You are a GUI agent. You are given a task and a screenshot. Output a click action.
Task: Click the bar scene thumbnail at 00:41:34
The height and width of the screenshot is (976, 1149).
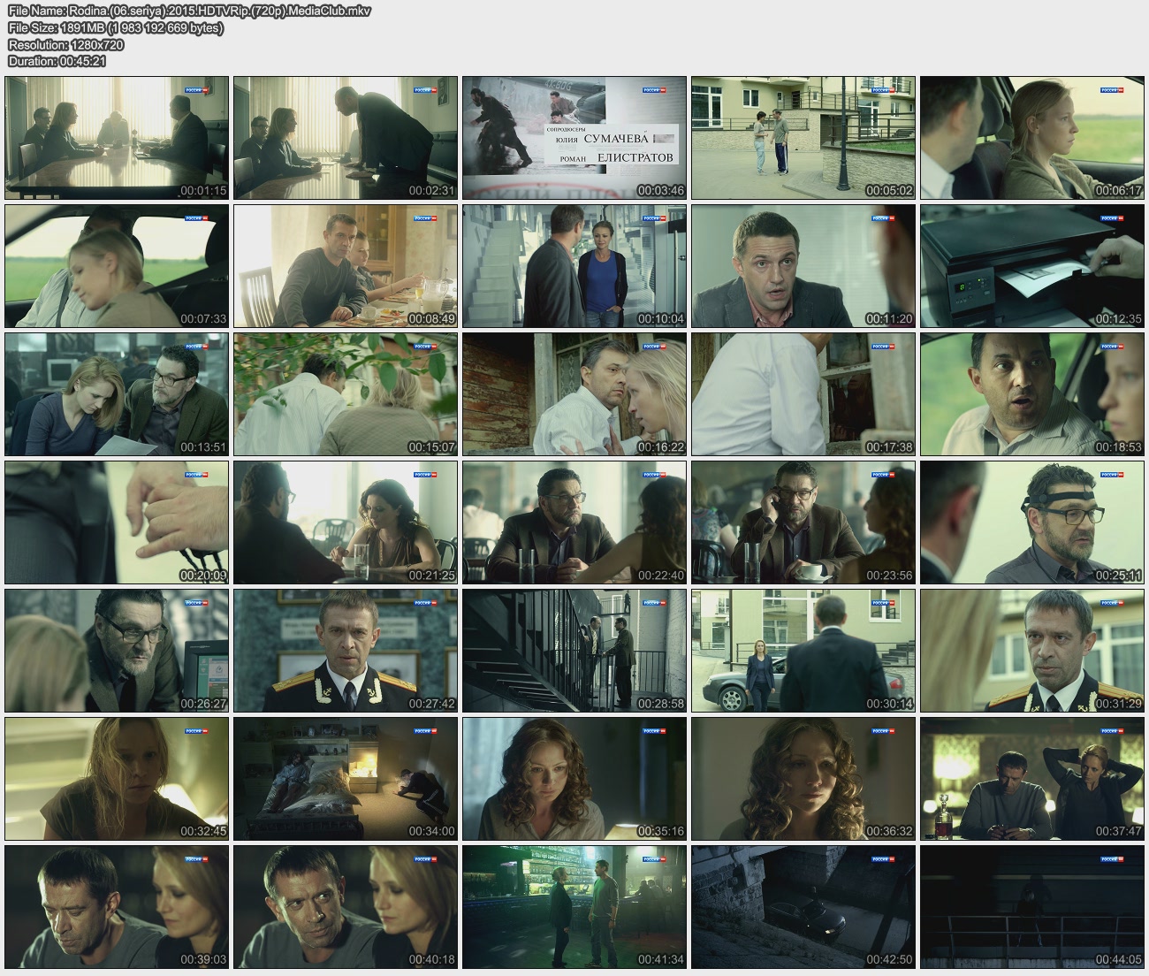[574, 907]
